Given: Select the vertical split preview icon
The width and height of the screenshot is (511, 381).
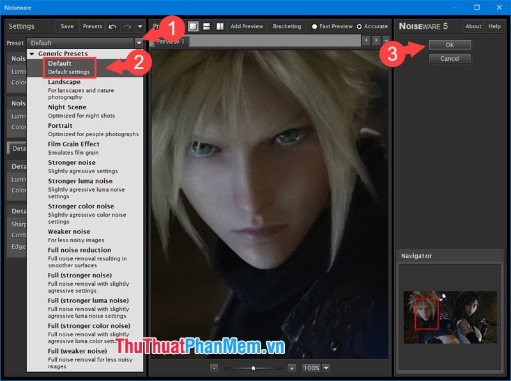Looking at the screenshot, I should [x=220, y=26].
